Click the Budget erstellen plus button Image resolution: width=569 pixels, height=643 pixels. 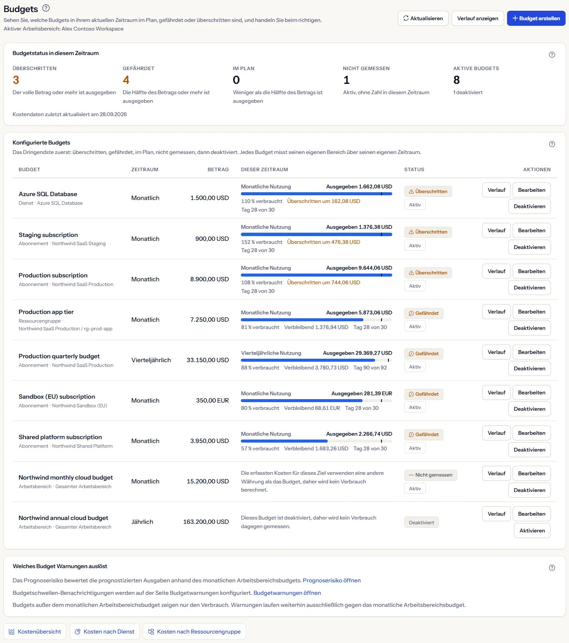pos(536,18)
